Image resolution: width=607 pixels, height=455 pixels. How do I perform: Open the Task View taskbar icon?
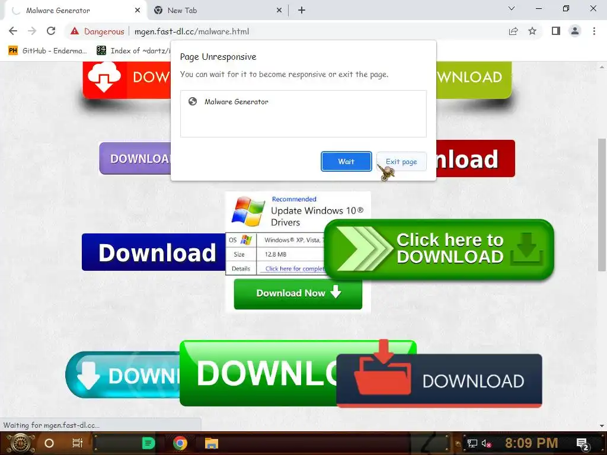click(78, 443)
